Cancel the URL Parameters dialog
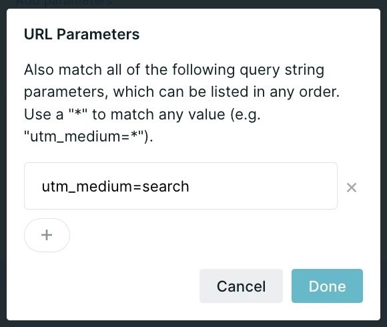Image resolution: width=387 pixels, height=327 pixels. [241, 286]
